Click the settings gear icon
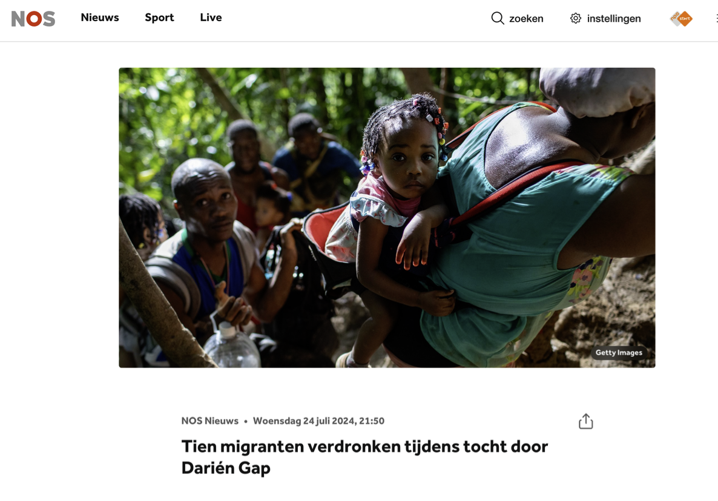The width and height of the screenshot is (718, 501). coord(576,18)
